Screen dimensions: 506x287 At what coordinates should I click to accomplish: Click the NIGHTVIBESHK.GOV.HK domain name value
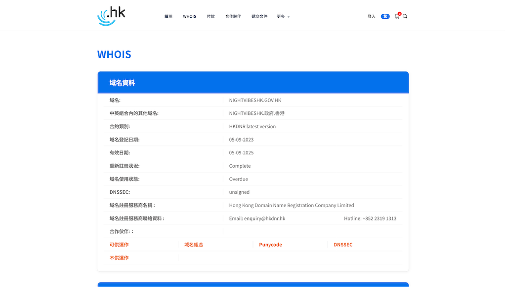pos(255,100)
